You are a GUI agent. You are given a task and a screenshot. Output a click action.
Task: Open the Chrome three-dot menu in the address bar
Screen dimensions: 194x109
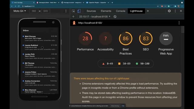point(182,6)
